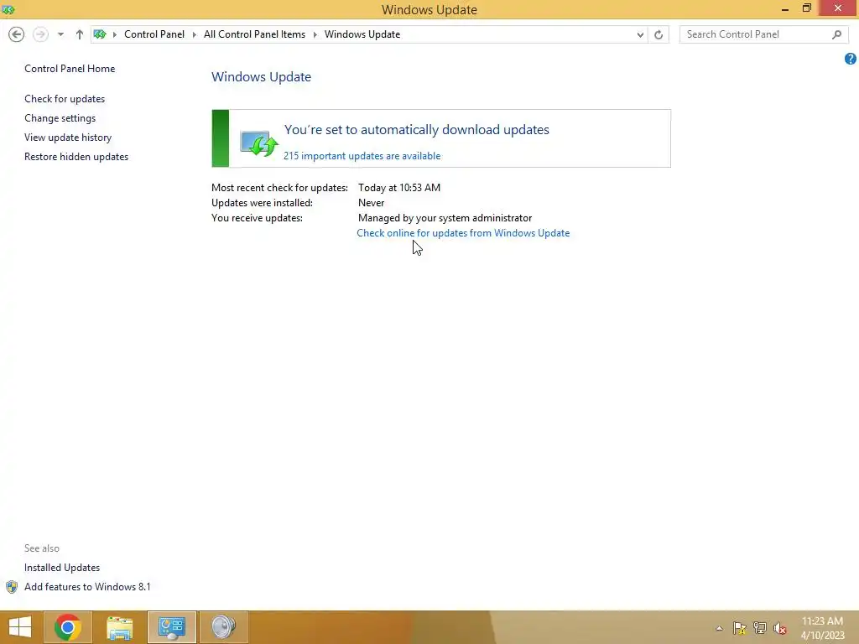This screenshot has width=859, height=644.
Task: Minimize the Windows Update window
Action: click(x=785, y=8)
